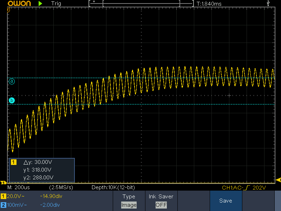Click the Trig status label

(56, 4)
